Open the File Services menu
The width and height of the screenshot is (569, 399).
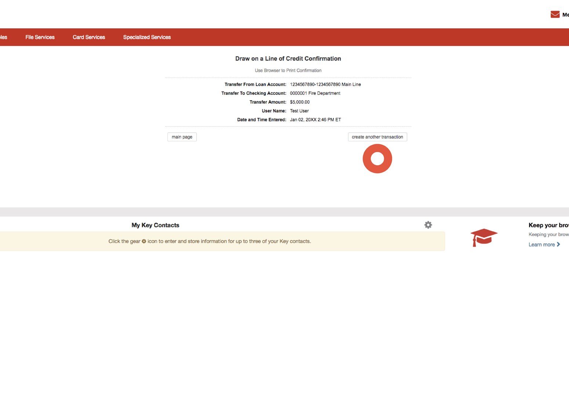[40, 37]
